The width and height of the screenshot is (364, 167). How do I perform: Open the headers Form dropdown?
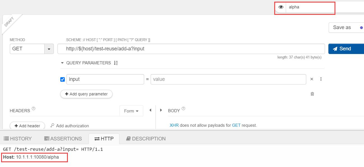tap(131, 111)
